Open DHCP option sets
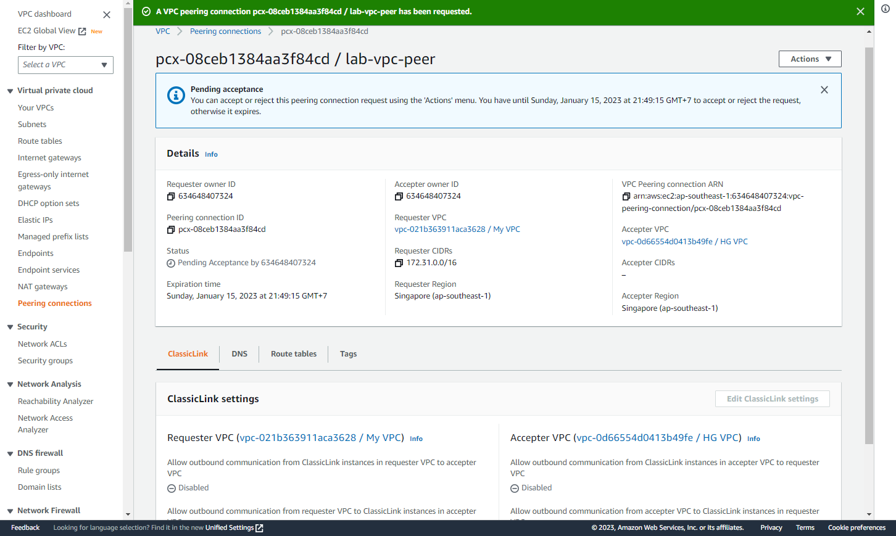The height and width of the screenshot is (536, 896). click(x=49, y=204)
